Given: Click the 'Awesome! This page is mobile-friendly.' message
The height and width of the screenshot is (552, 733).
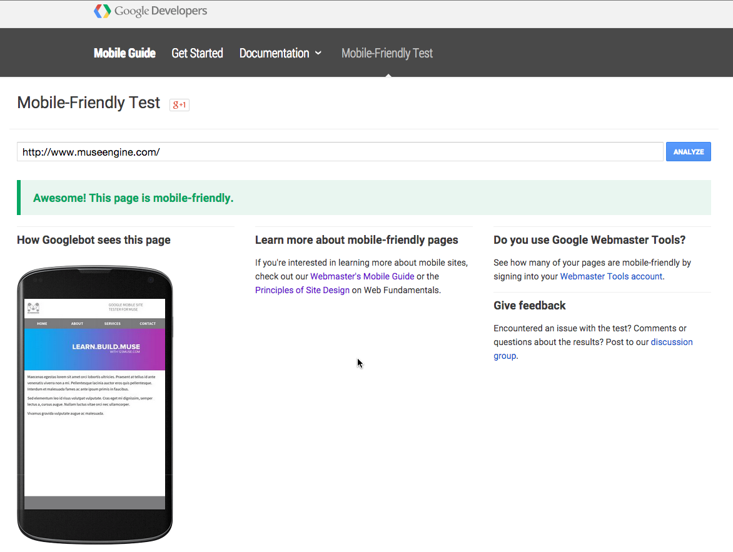Looking at the screenshot, I should [133, 198].
